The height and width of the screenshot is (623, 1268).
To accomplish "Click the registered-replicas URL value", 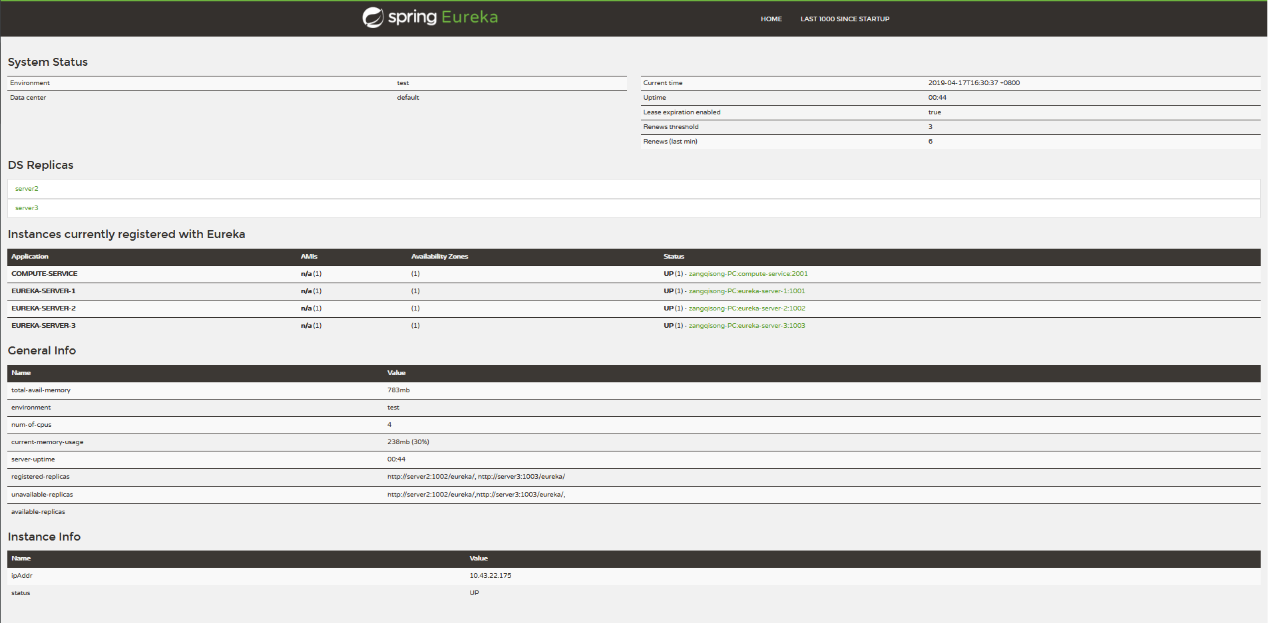I will coord(476,477).
